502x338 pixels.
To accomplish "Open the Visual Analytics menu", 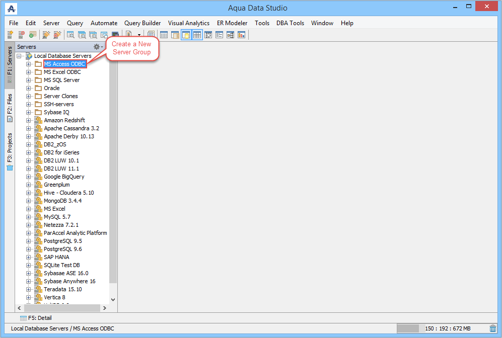I will click(189, 23).
